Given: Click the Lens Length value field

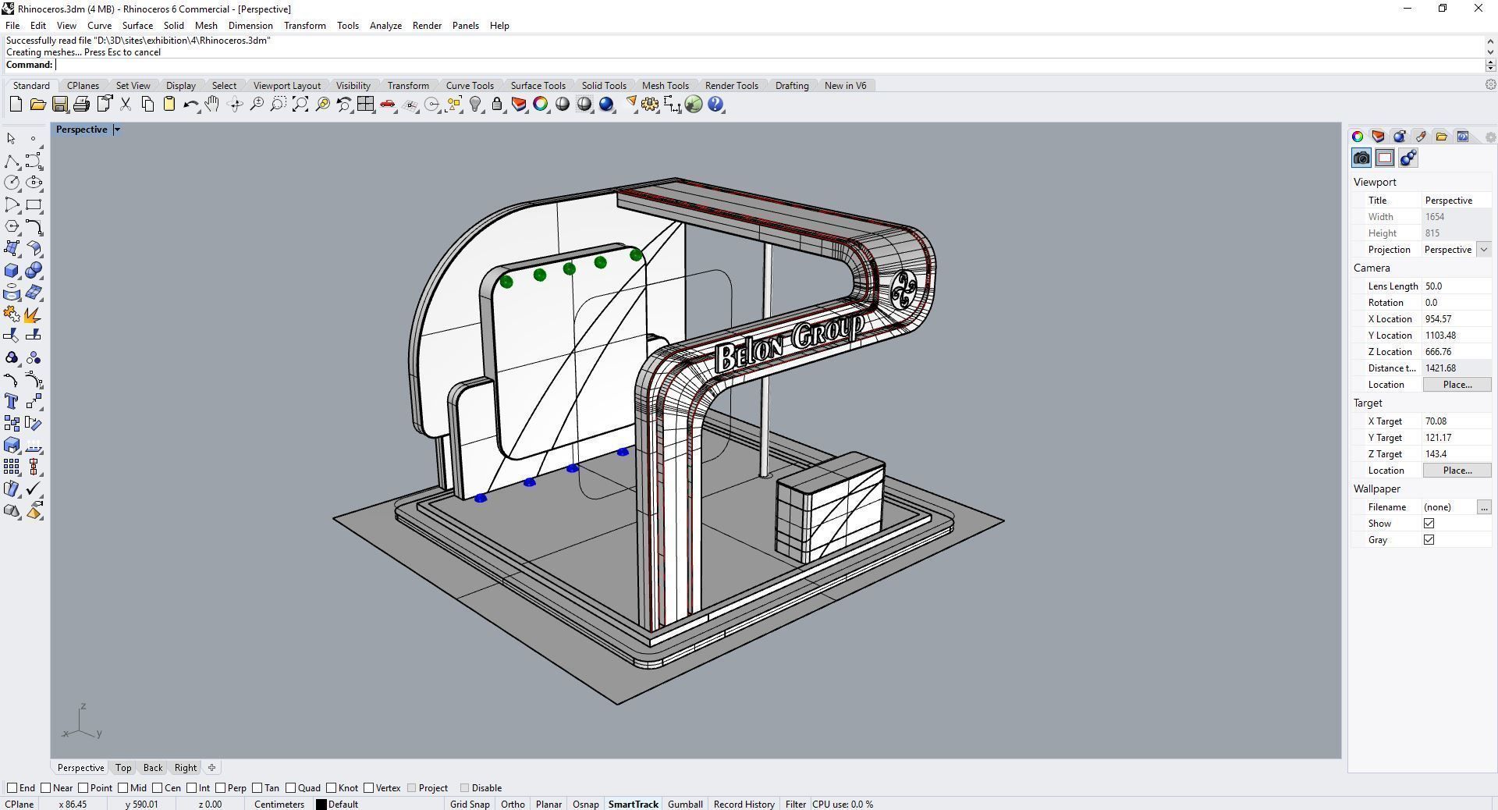Looking at the screenshot, I should click(x=1457, y=286).
